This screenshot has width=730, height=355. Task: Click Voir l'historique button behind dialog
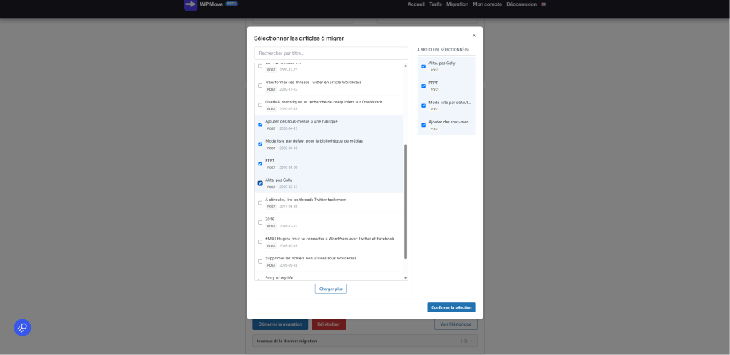click(x=456, y=324)
